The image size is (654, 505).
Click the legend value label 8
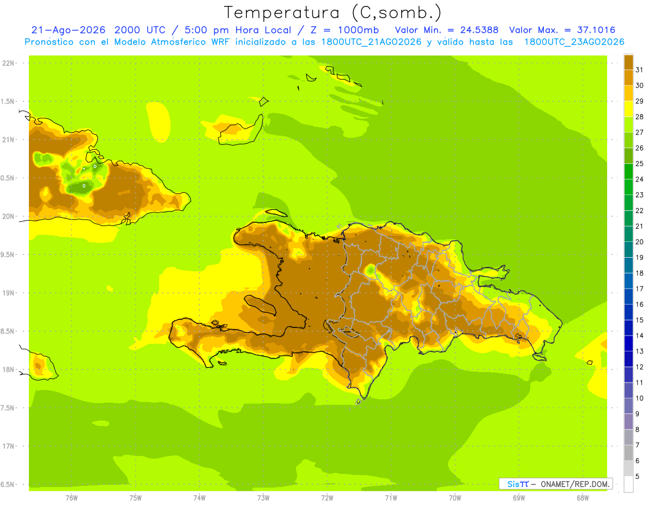(x=638, y=429)
